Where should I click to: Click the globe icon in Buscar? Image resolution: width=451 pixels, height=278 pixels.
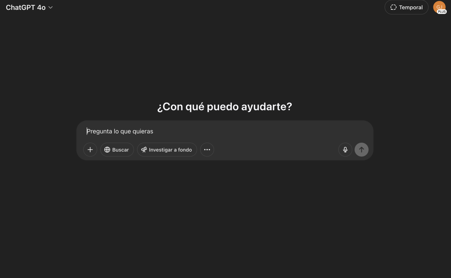click(x=107, y=150)
